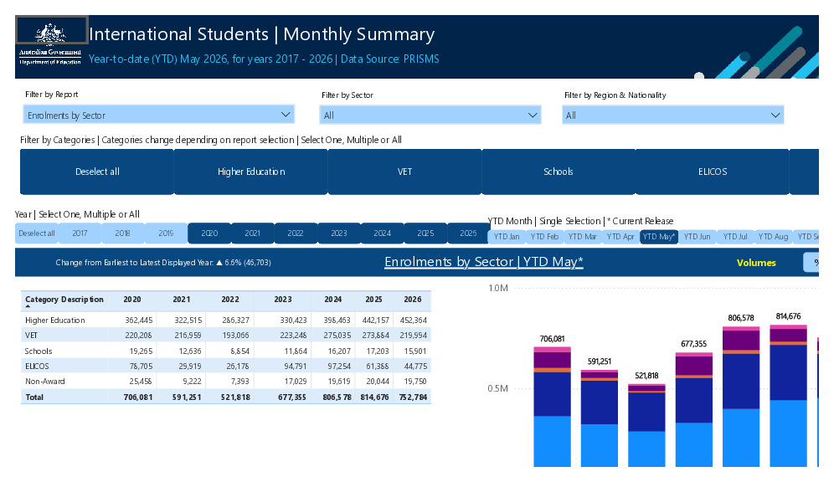Select the ELICOS category tile

coord(713,172)
